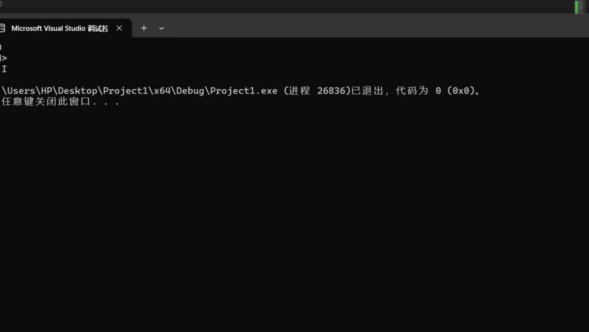This screenshot has height=332, width=589.
Task: Click the process ID 26836 text
Action: click(x=331, y=91)
